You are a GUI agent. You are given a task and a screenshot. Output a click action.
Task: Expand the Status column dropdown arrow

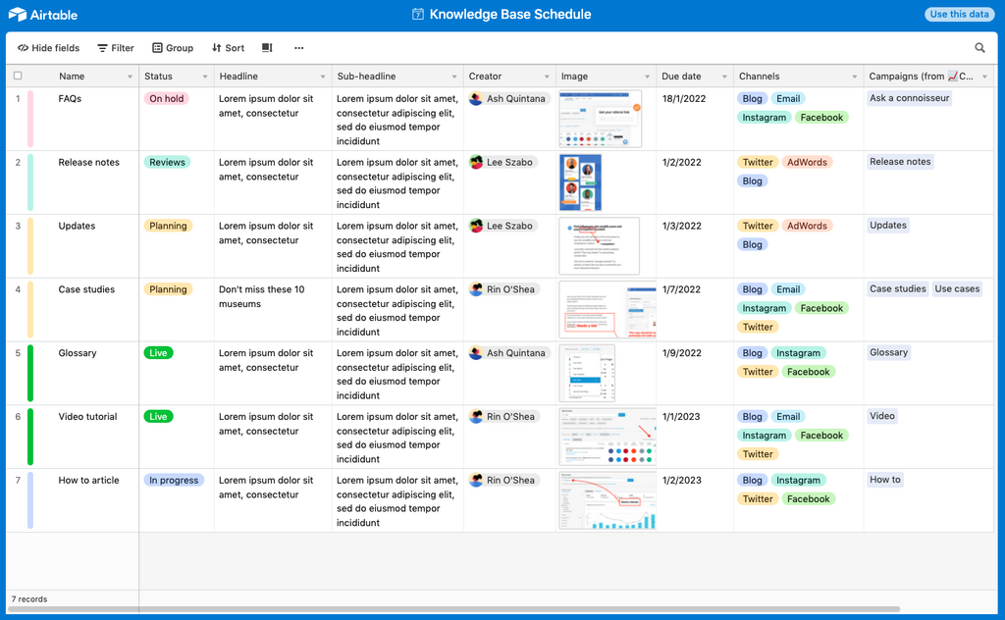pos(205,77)
